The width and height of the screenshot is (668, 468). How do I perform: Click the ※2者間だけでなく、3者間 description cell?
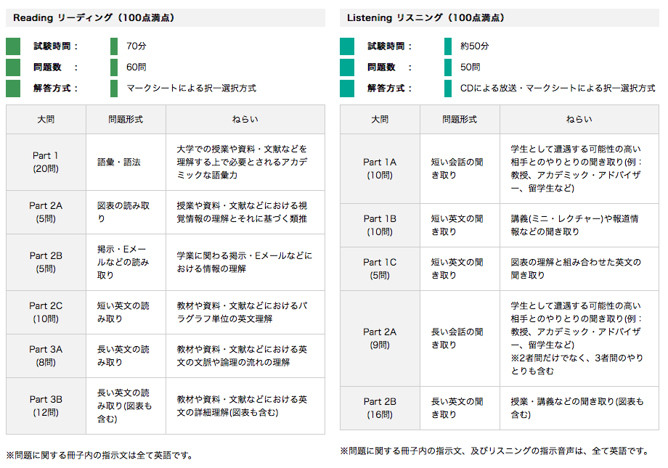579,339
